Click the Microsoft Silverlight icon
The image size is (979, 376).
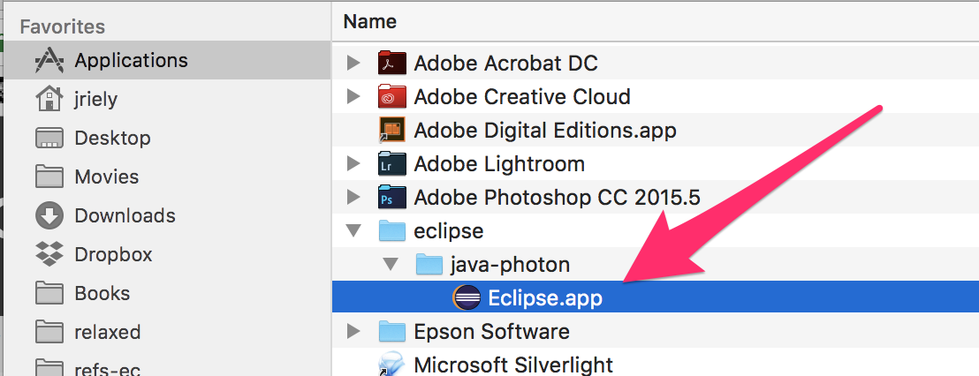[391, 364]
